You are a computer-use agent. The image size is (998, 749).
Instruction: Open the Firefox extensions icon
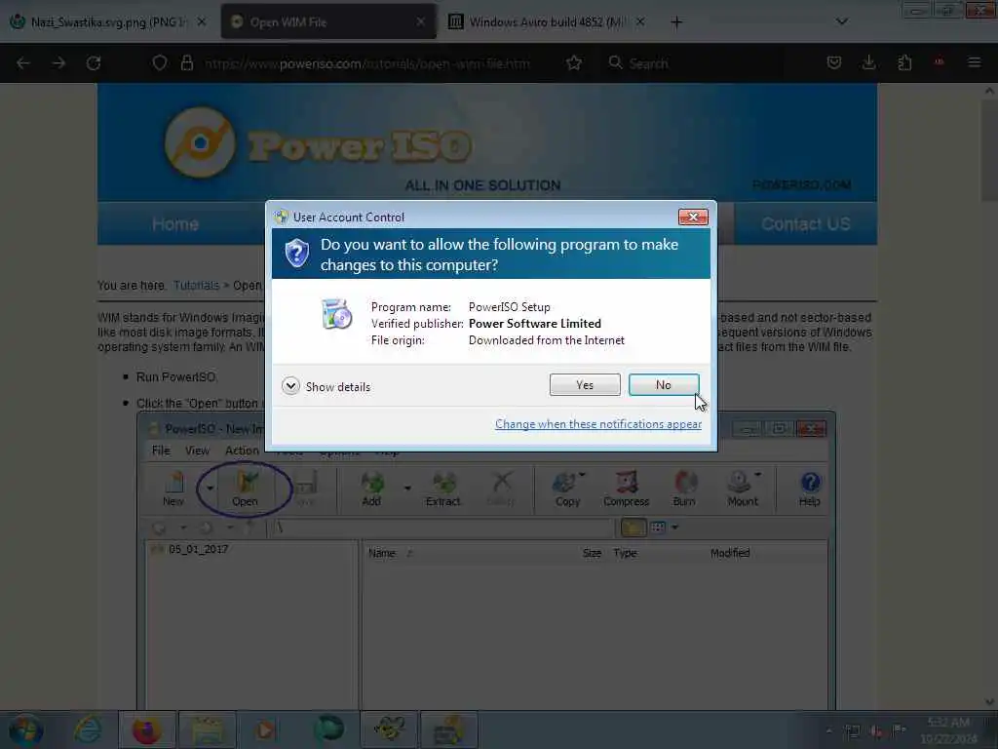pos(904,62)
